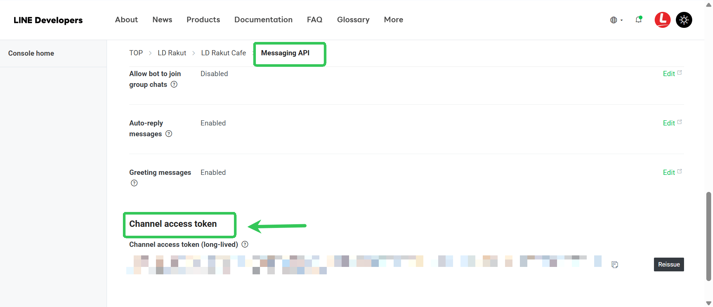Expand the More menu
This screenshot has width=713, height=307.
click(393, 20)
